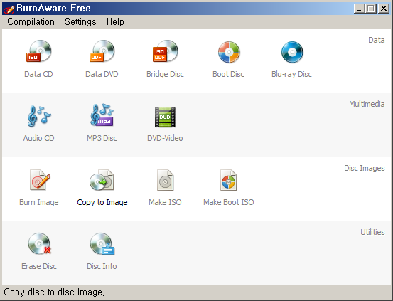Click the Boot Disc text label
The width and height of the screenshot is (393, 301).
(228, 74)
